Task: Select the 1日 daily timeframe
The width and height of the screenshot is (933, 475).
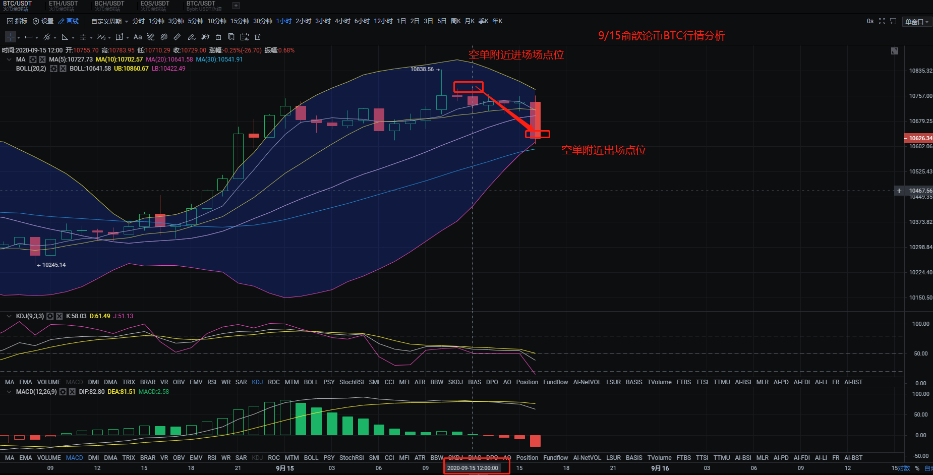Action: (401, 21)
